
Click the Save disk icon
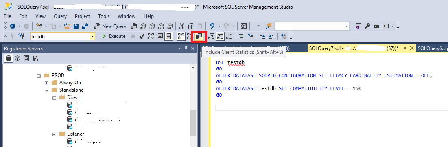[76, 26]
